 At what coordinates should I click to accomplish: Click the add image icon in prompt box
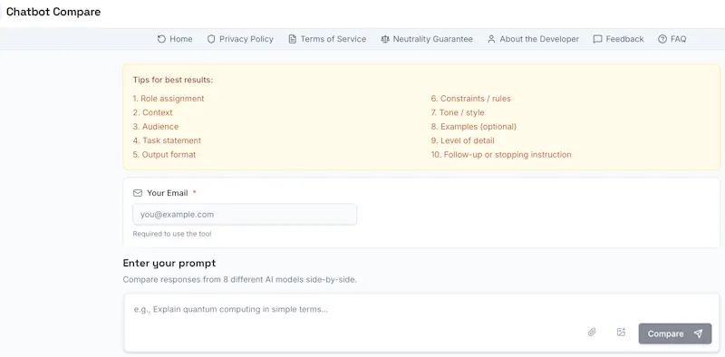click(621, 332)
